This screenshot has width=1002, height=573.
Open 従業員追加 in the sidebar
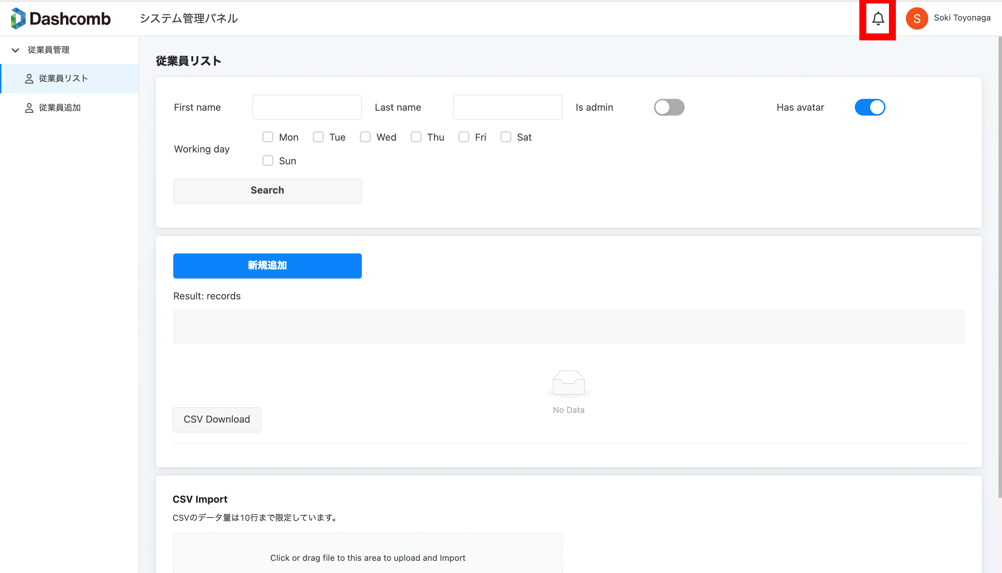click(x=60, y=108)
